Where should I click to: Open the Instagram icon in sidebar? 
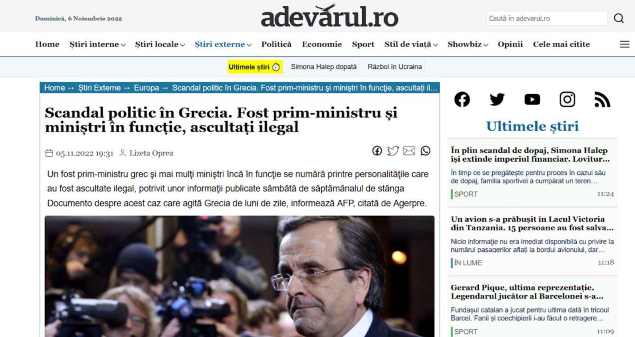[x=567, y=99]
